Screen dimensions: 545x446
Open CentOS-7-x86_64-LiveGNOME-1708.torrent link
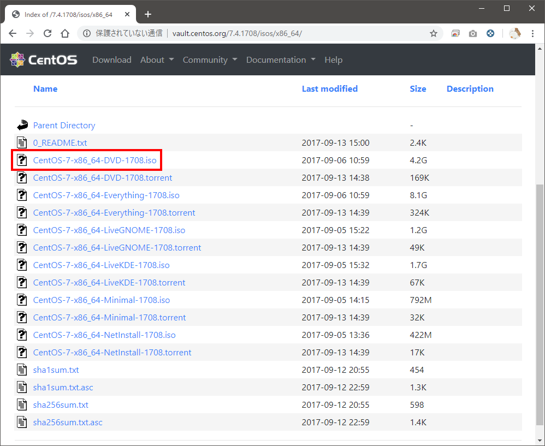117,247
